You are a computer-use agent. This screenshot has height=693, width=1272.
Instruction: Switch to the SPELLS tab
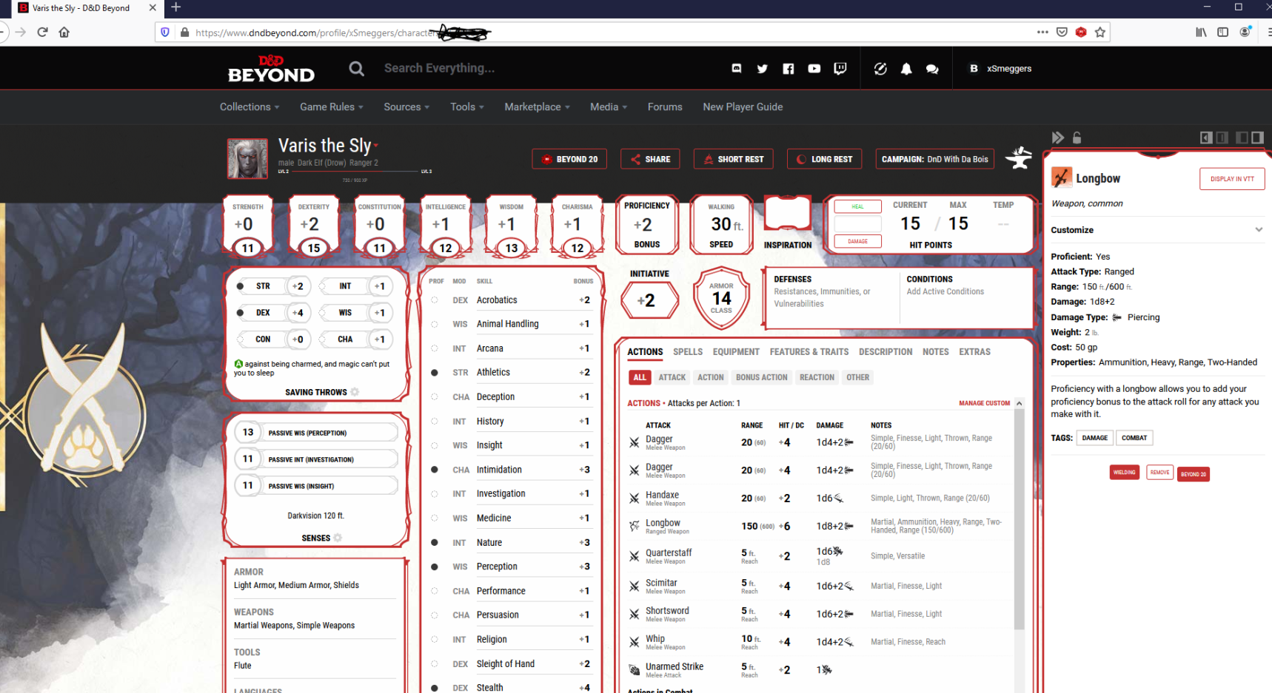[x=688, y=351]
